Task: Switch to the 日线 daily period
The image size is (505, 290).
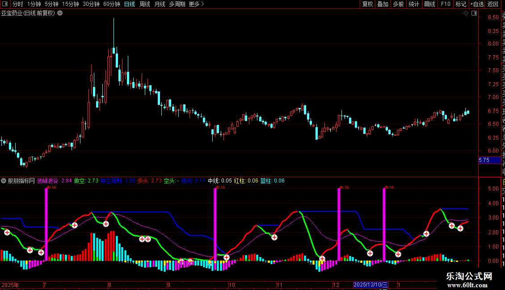Action: (129, 4)
